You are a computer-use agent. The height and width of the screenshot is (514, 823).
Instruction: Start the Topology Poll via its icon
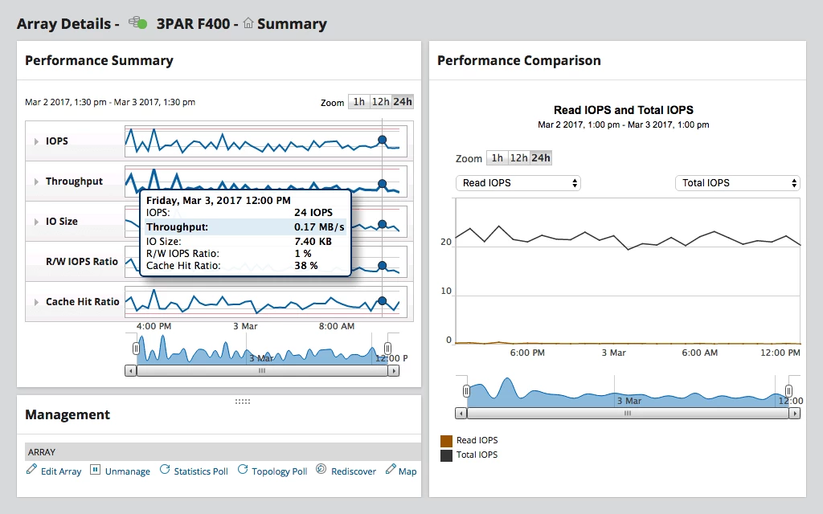[x=243, y=471]
